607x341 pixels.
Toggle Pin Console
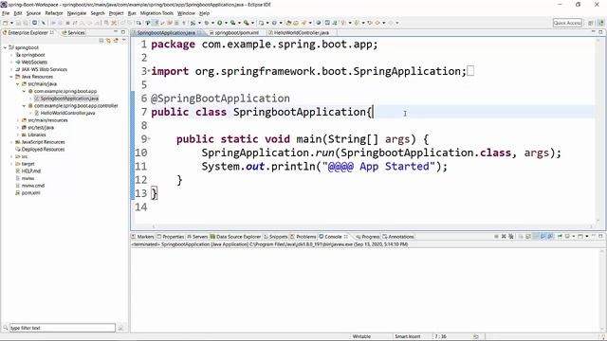[x=560, y=236]
